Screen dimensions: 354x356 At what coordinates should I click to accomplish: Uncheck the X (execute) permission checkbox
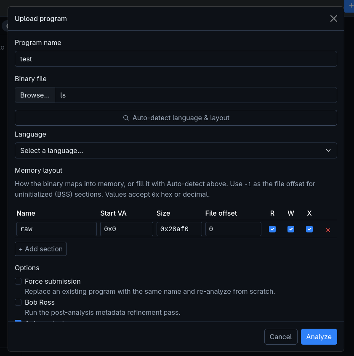click(309, 229)
